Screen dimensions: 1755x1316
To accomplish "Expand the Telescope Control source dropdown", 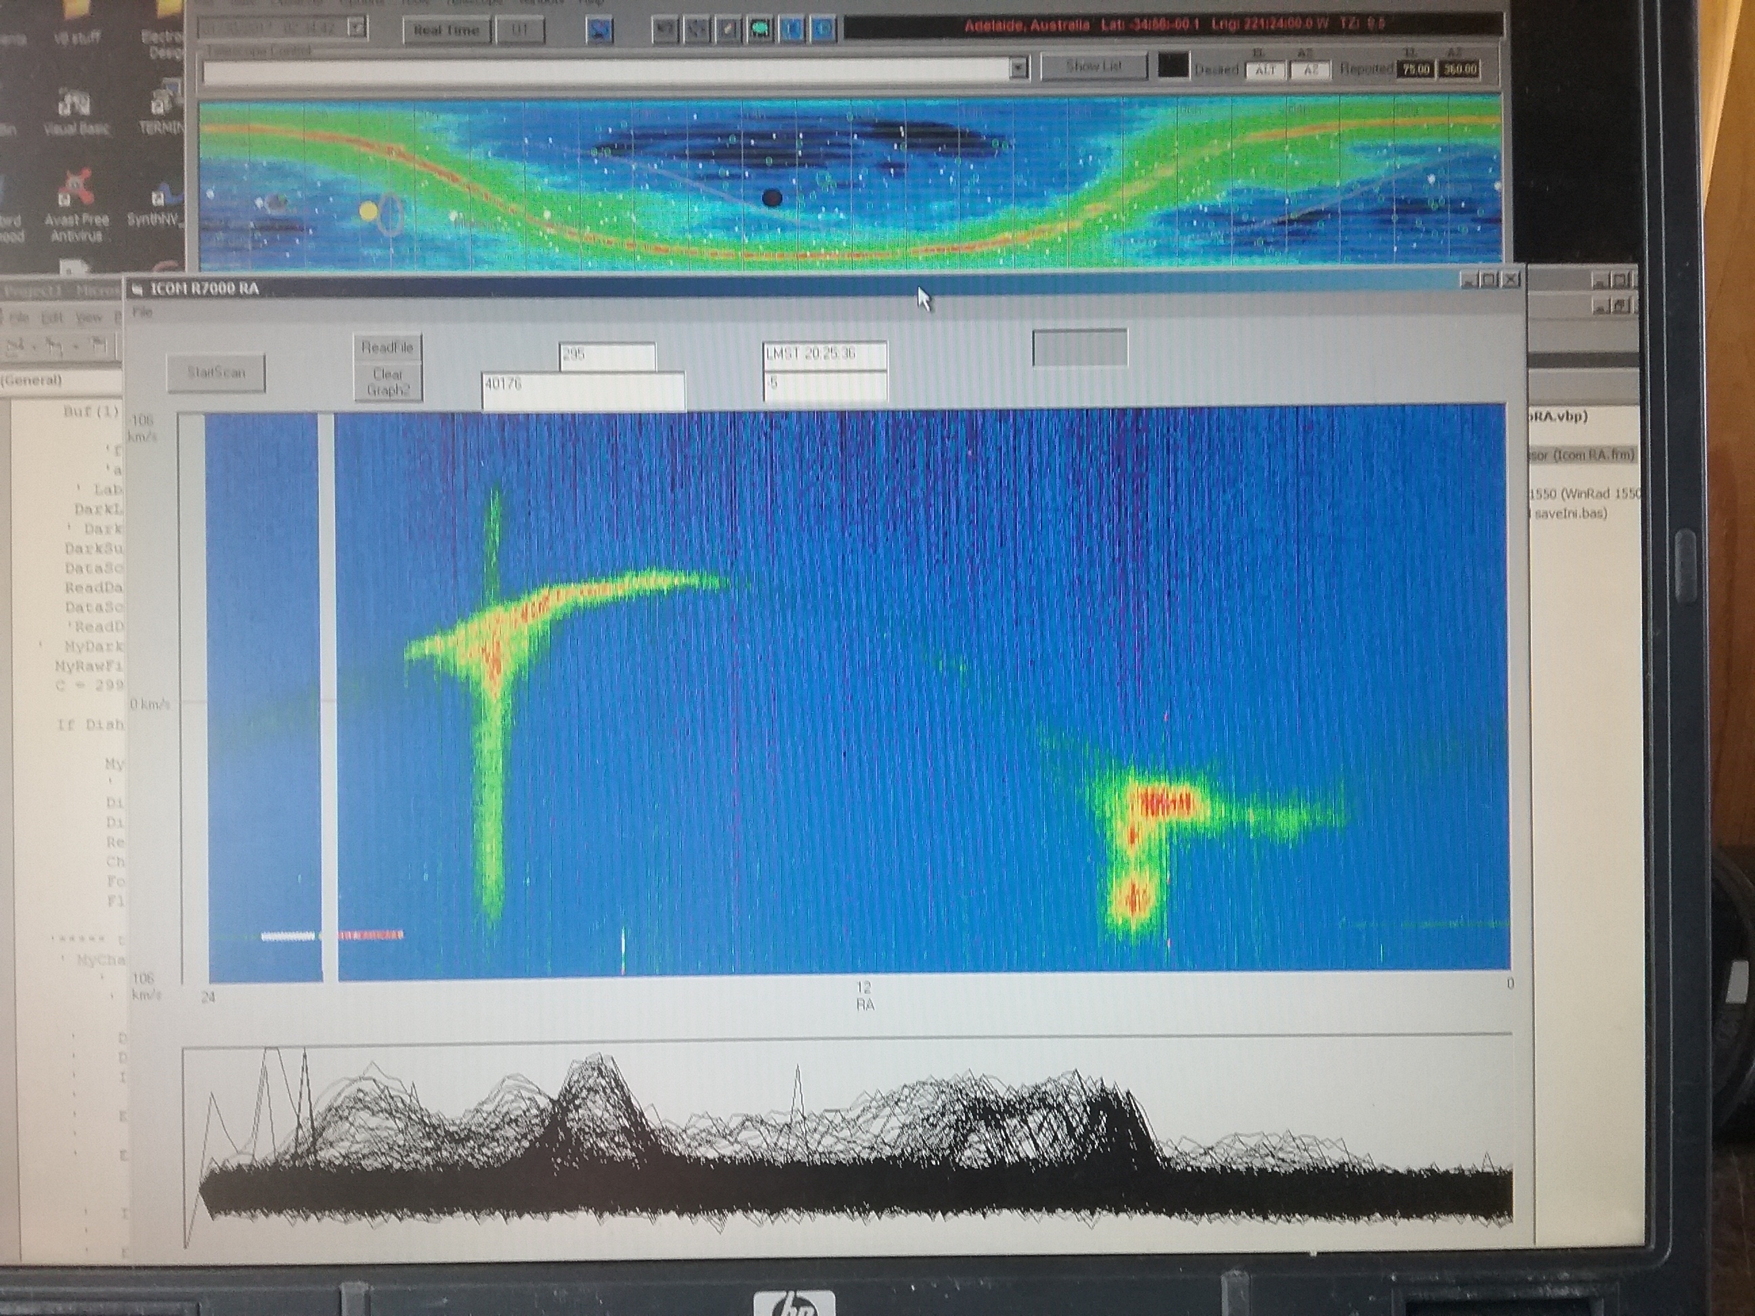I will tap(1019, 70).
